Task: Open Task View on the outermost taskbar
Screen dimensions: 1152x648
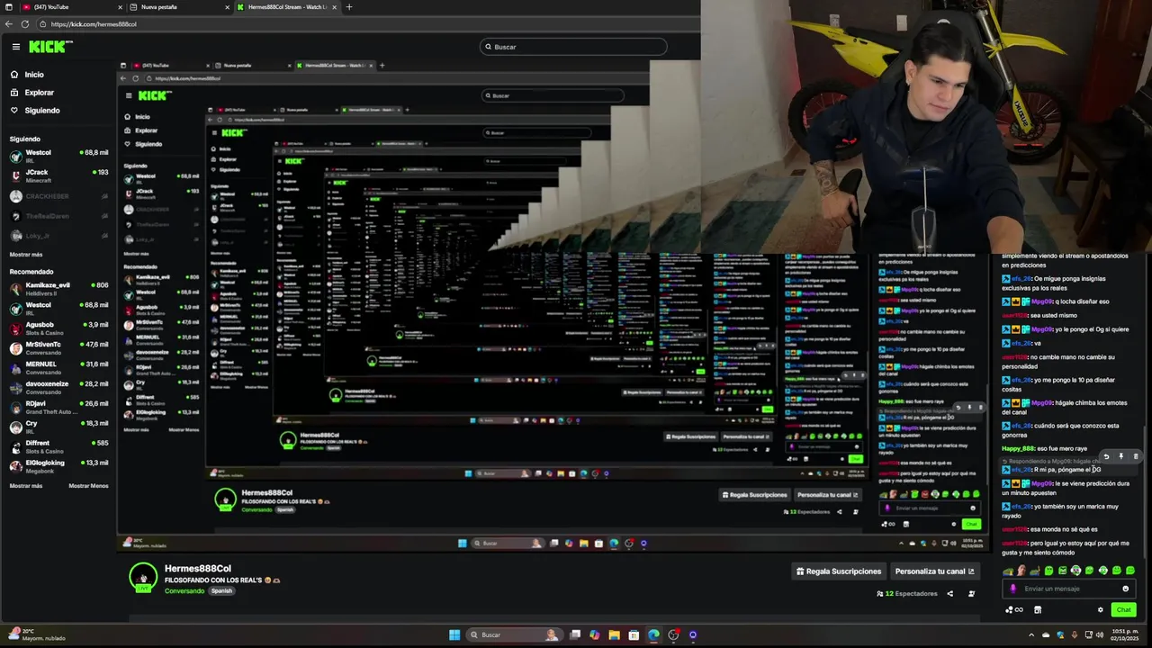Action: point(575,634)
